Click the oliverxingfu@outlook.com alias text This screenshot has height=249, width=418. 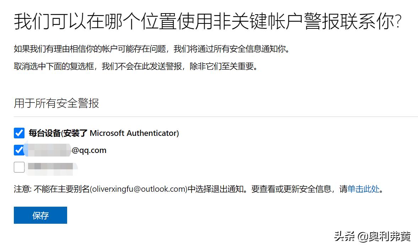click(x=139, y=189)
